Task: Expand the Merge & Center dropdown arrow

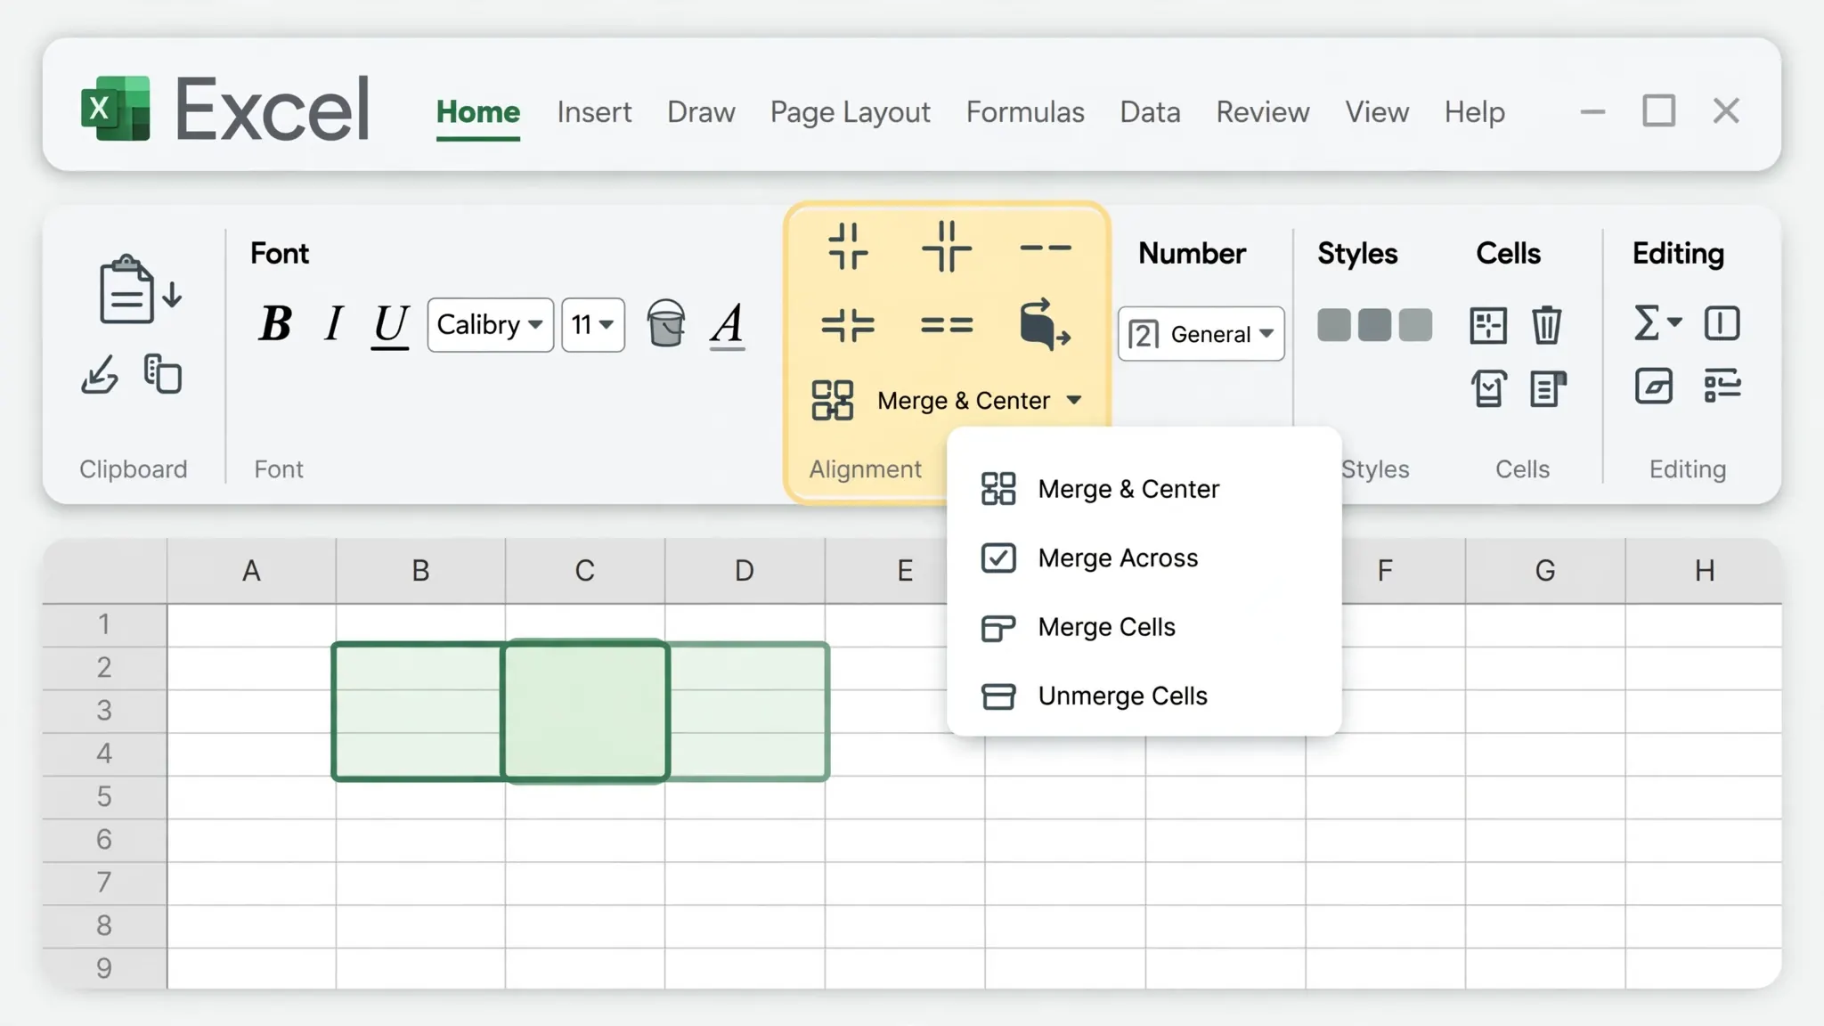Action: (1074, 401)
